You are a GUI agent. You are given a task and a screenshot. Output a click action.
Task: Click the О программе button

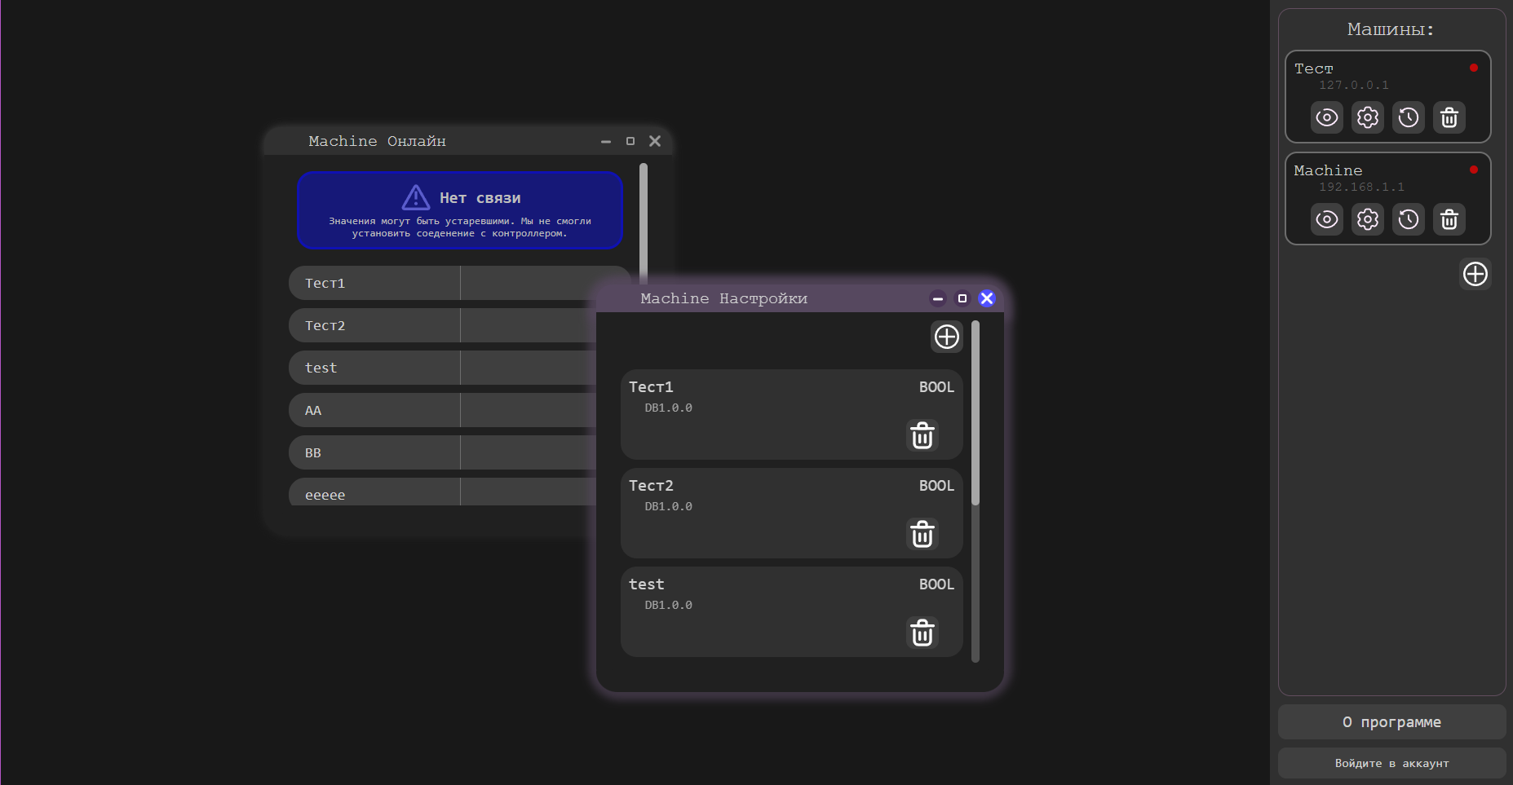(x=1391, y=722)
